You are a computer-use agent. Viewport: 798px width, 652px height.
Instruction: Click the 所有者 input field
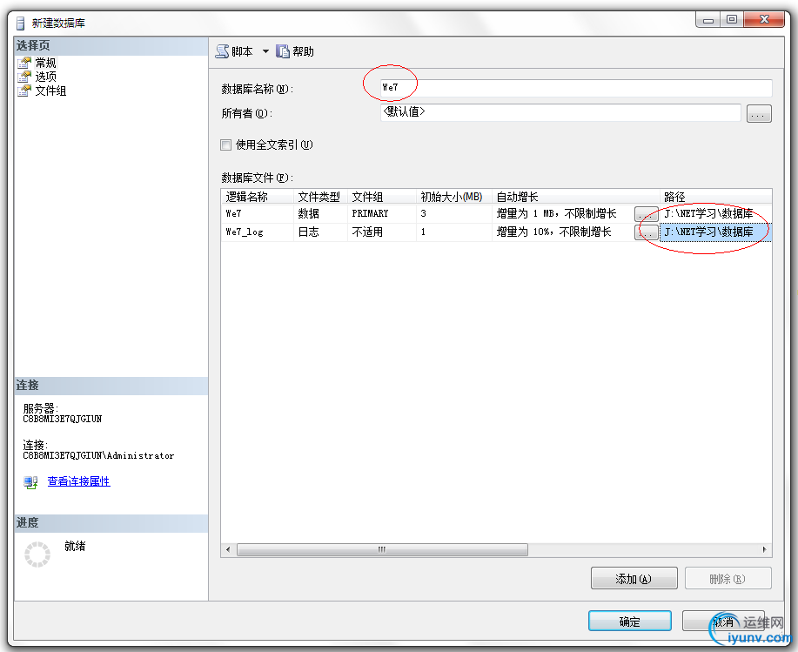[x=560, y=112]
